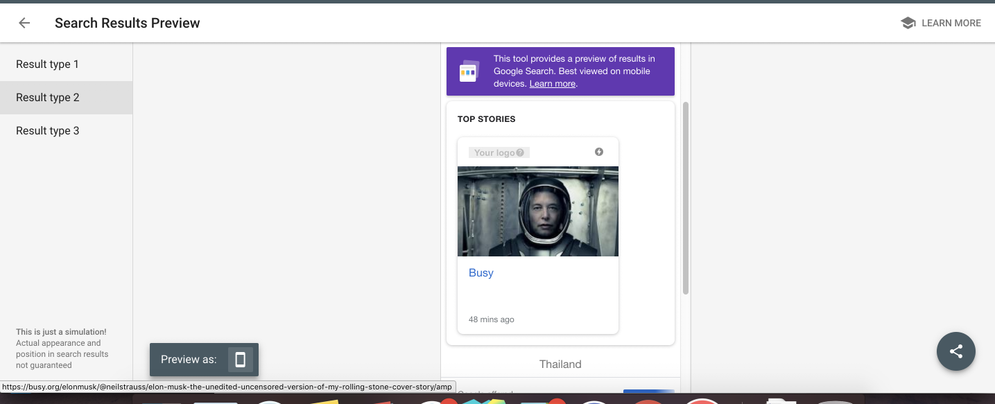Click the share floating button
The height and width of the screenshot is (404, 995).
(956, 351)
